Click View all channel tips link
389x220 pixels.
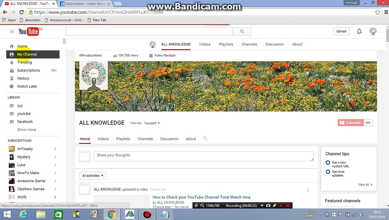pyautogui.click(x=365, y=185)
